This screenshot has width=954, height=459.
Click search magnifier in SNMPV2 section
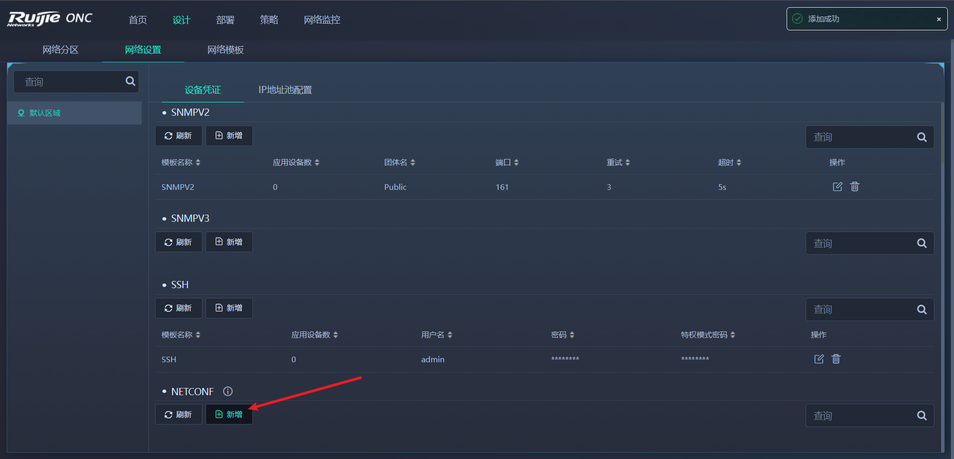[x=922, y=137]
